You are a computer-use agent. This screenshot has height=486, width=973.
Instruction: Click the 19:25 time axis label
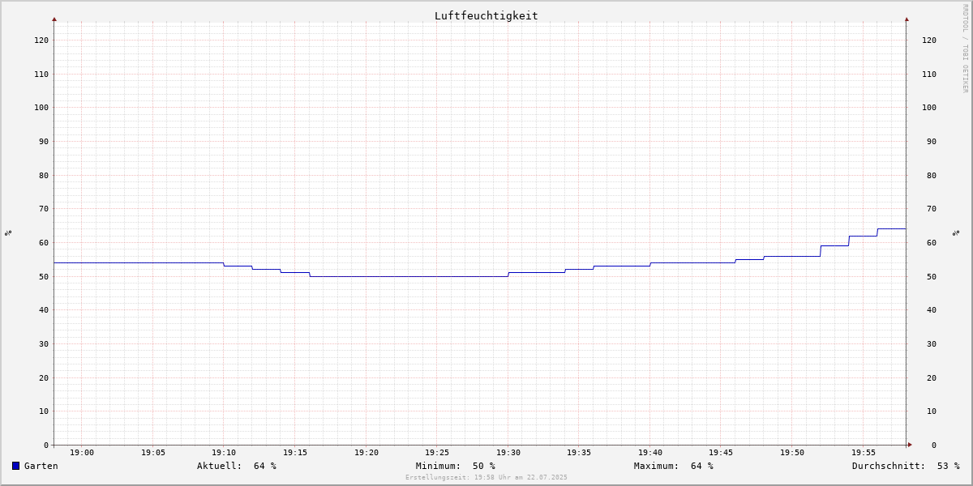click(x=437, y=453)
